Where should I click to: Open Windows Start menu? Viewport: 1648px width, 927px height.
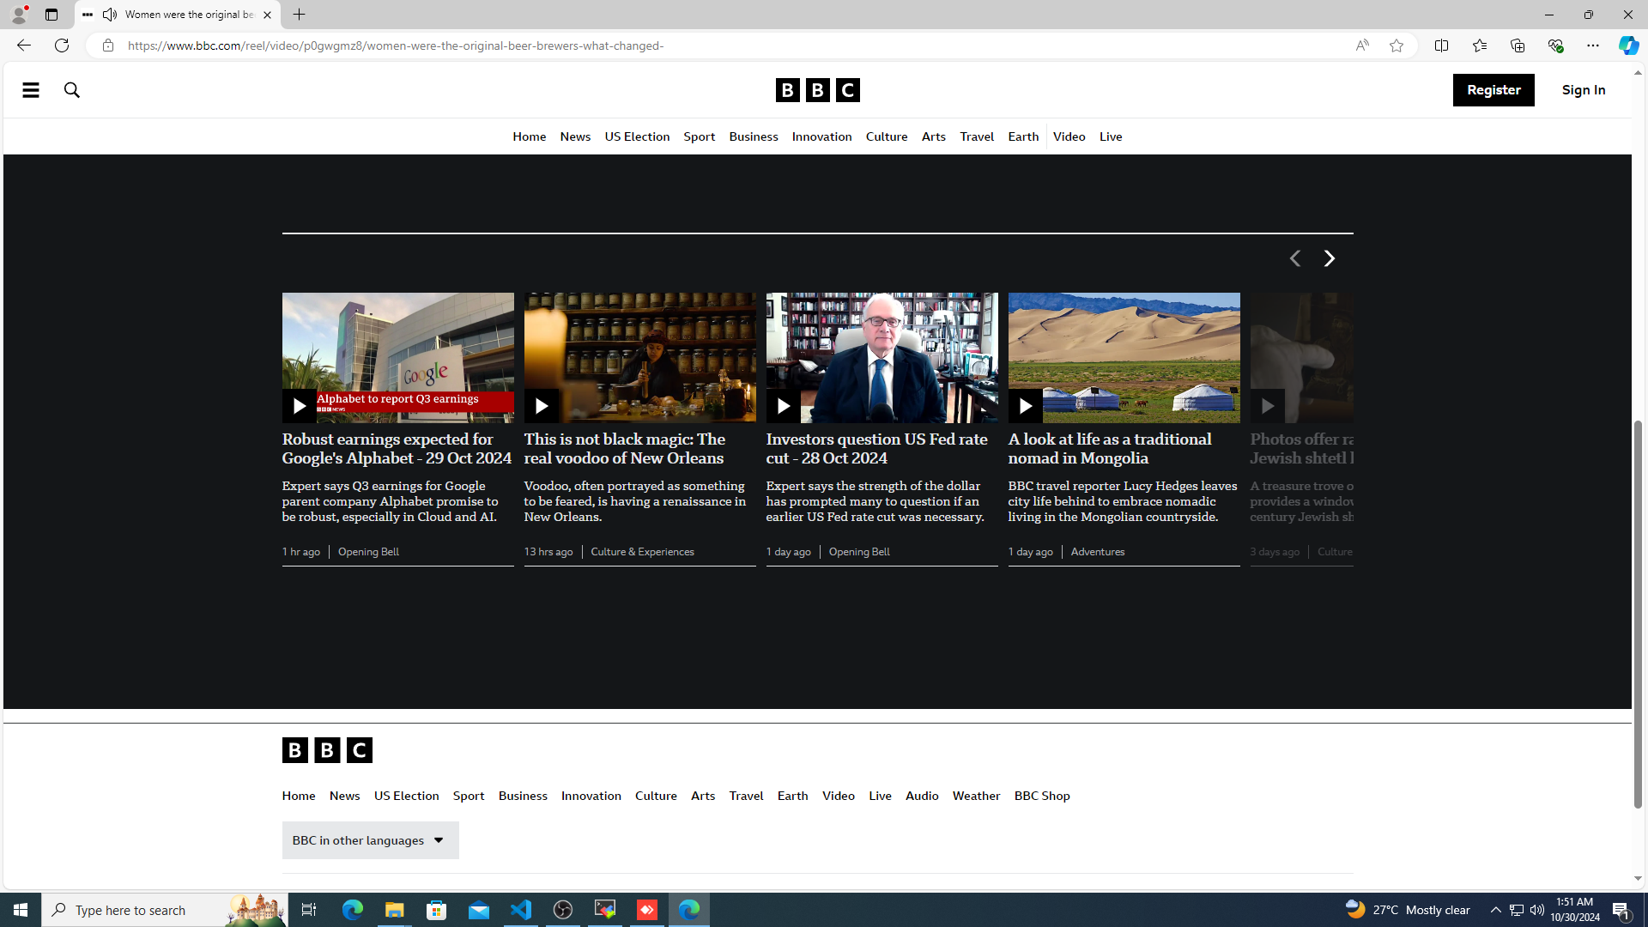coord(21,910)
